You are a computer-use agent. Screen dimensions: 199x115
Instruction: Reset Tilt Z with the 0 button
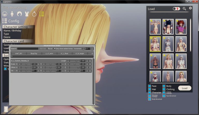pyautogui.click(x=90, y=71)
